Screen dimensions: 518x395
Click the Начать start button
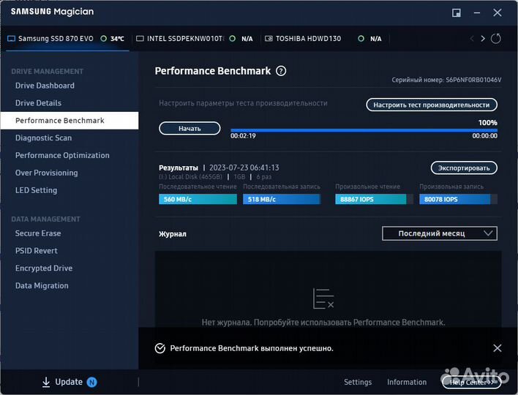click(189, 129)
